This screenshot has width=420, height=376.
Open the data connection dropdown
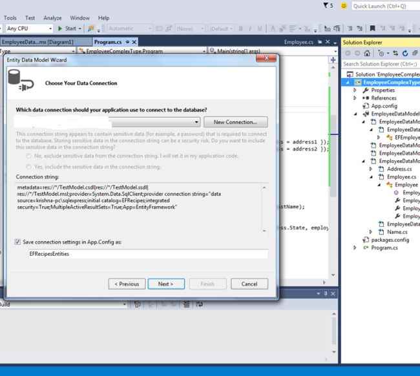click(x=196, y=122)
